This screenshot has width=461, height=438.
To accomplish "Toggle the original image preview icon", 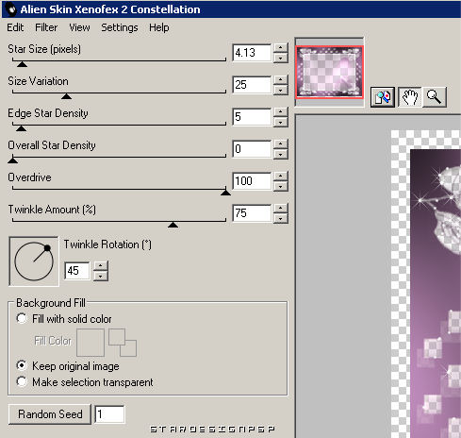I will [x=383, y=97].
